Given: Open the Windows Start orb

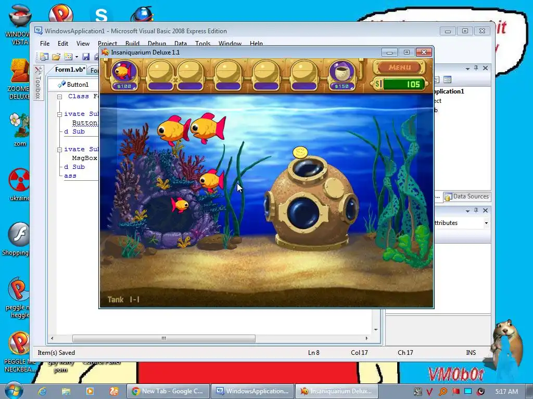Looking at the screenshot, I should (x=14, y=391).
